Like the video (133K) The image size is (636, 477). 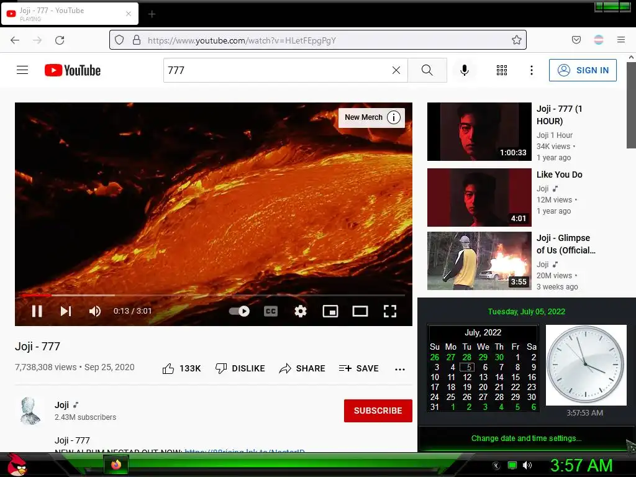181,368
